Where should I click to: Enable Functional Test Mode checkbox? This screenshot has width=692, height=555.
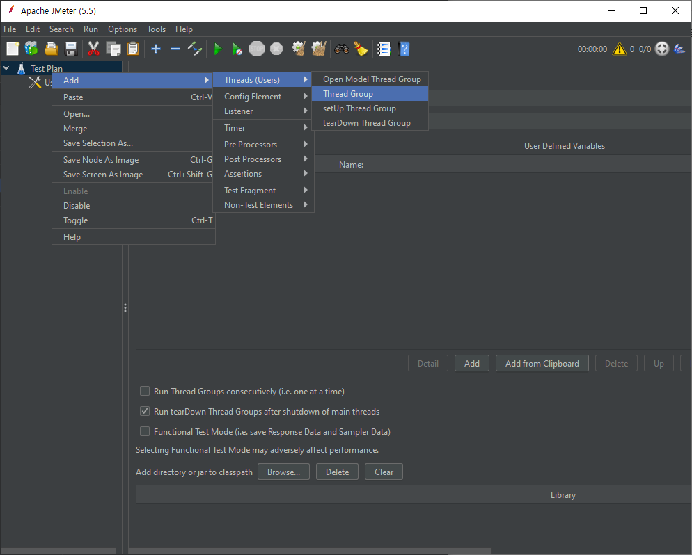(x=145, y=431)
